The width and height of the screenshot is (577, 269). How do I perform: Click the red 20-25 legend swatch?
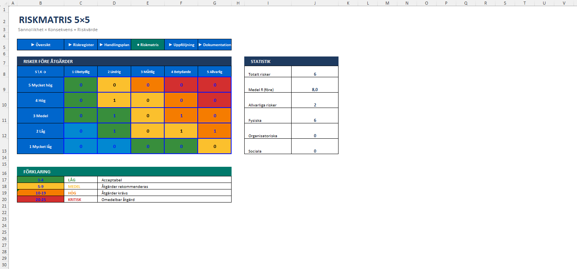[x=40, y=199]
